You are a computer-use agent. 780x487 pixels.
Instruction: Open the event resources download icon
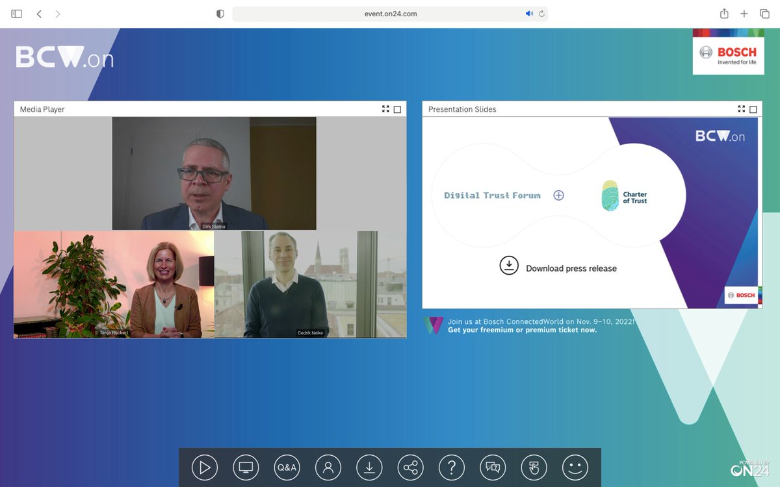(369, 467)
